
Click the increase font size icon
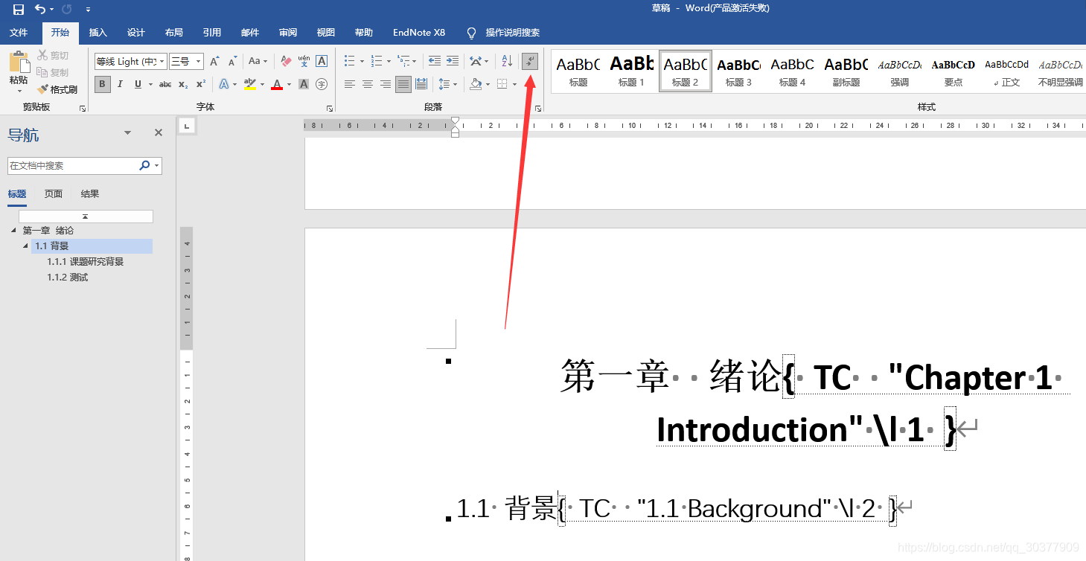tap(214, 62)
